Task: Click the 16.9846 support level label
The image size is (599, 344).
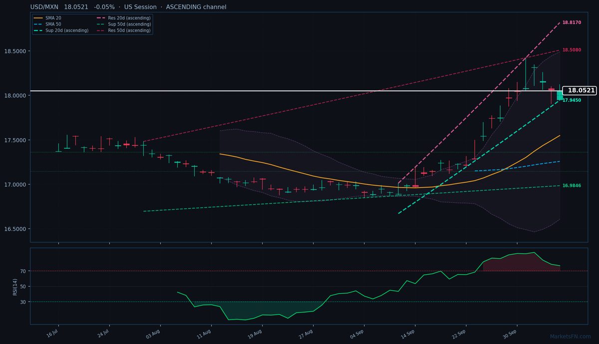Action: (x=572, y=185)
